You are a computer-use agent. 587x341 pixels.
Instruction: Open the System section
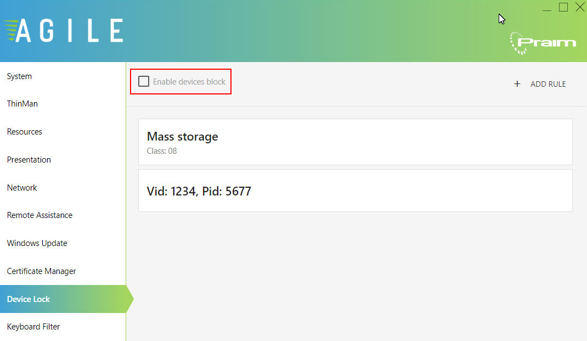(x=19, y=76)
